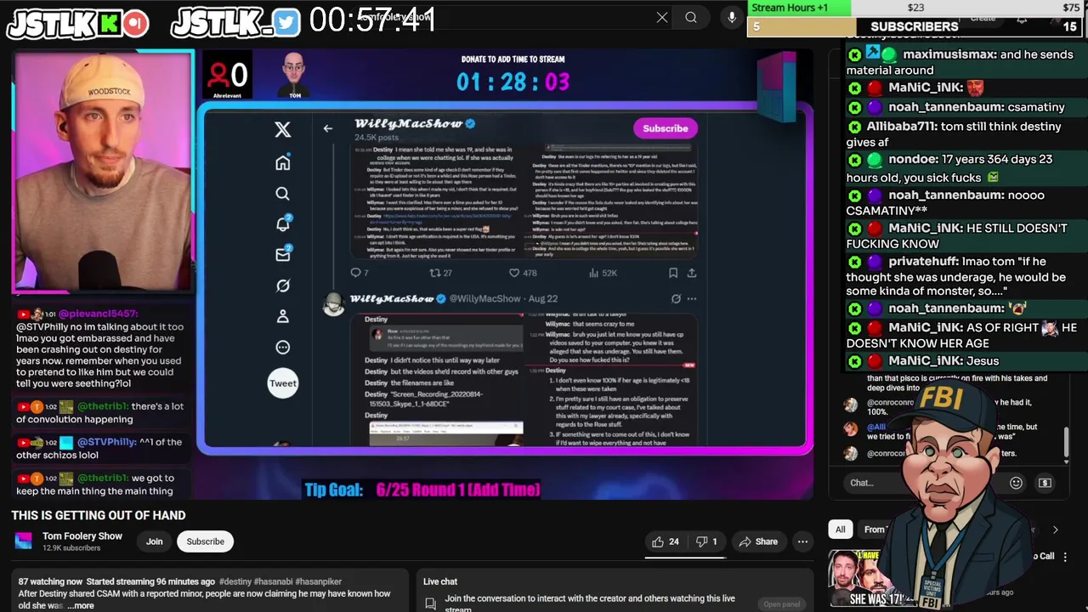The image size is (1088, 612).
Task: Open the chat emoji picker icon
Action: click(x=1016, y=483)
